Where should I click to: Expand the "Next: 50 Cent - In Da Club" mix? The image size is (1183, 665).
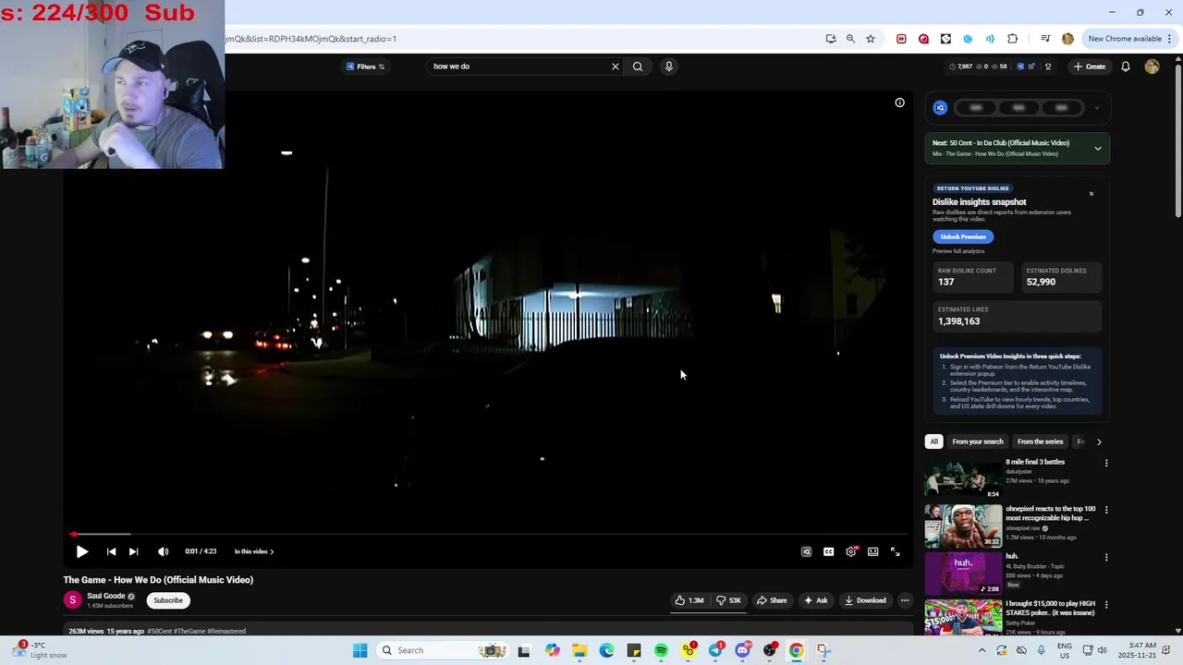coord(1098,148)
